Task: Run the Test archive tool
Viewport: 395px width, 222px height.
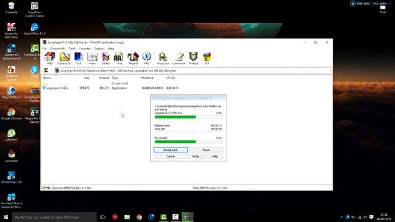Action: click(78, 59)
